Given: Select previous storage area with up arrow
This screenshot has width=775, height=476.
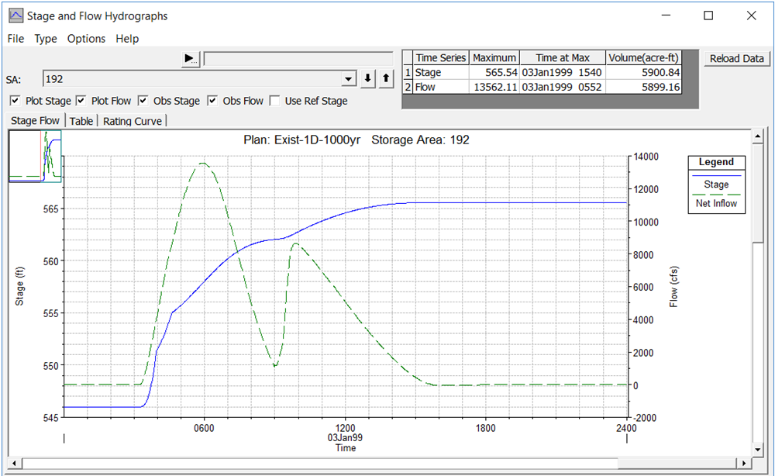Looking at the screenshot, I should (x=385, y=79).
